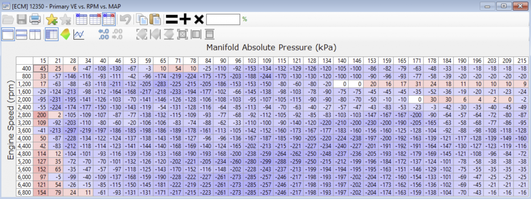The height and width of the screenshot is (199, 531).
Task: Select the horizontal split layout icon
Action: 22,34
